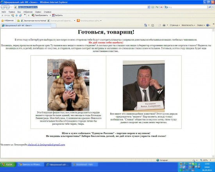
Task: Click the page scrollbar down arrow
Action: pyautogui.click(x=213, y=156)
